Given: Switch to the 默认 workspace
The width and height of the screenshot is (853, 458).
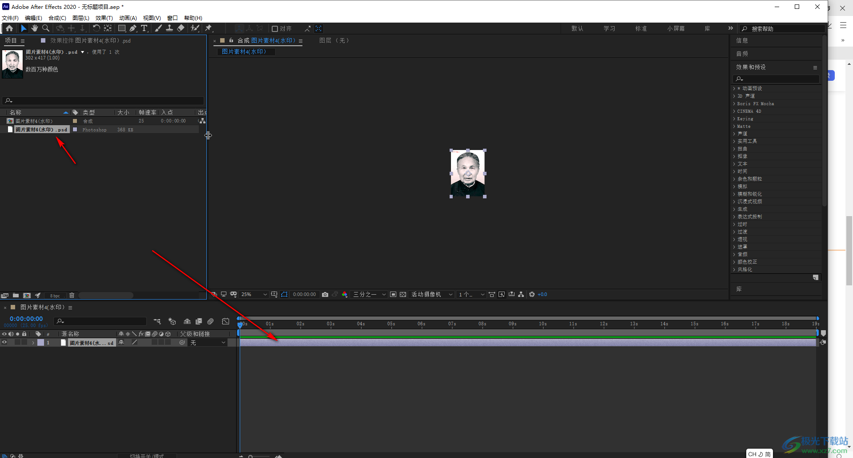Looking at the screenshot, I should [577, 29].
